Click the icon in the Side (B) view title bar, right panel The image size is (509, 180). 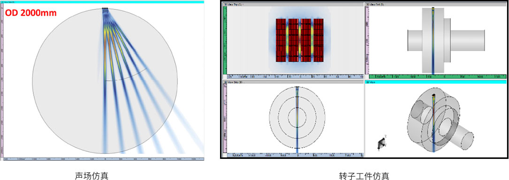point(225,82)
